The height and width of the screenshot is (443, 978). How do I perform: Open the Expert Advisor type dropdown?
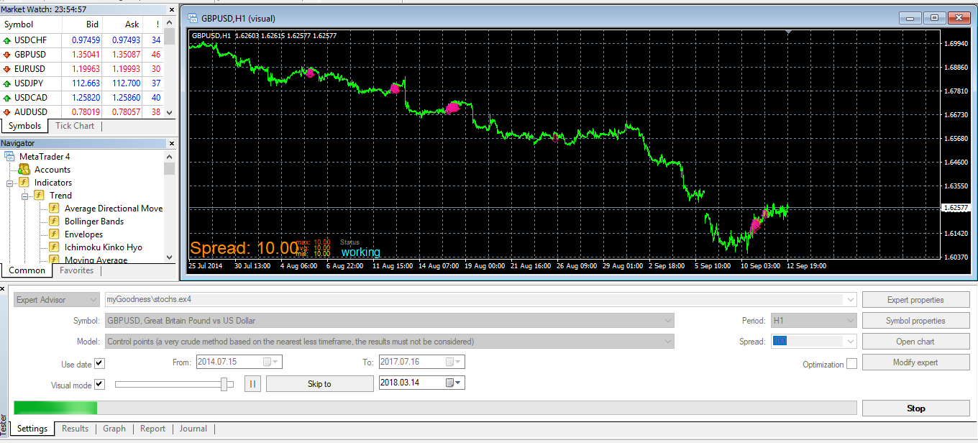tap(93, 300)
